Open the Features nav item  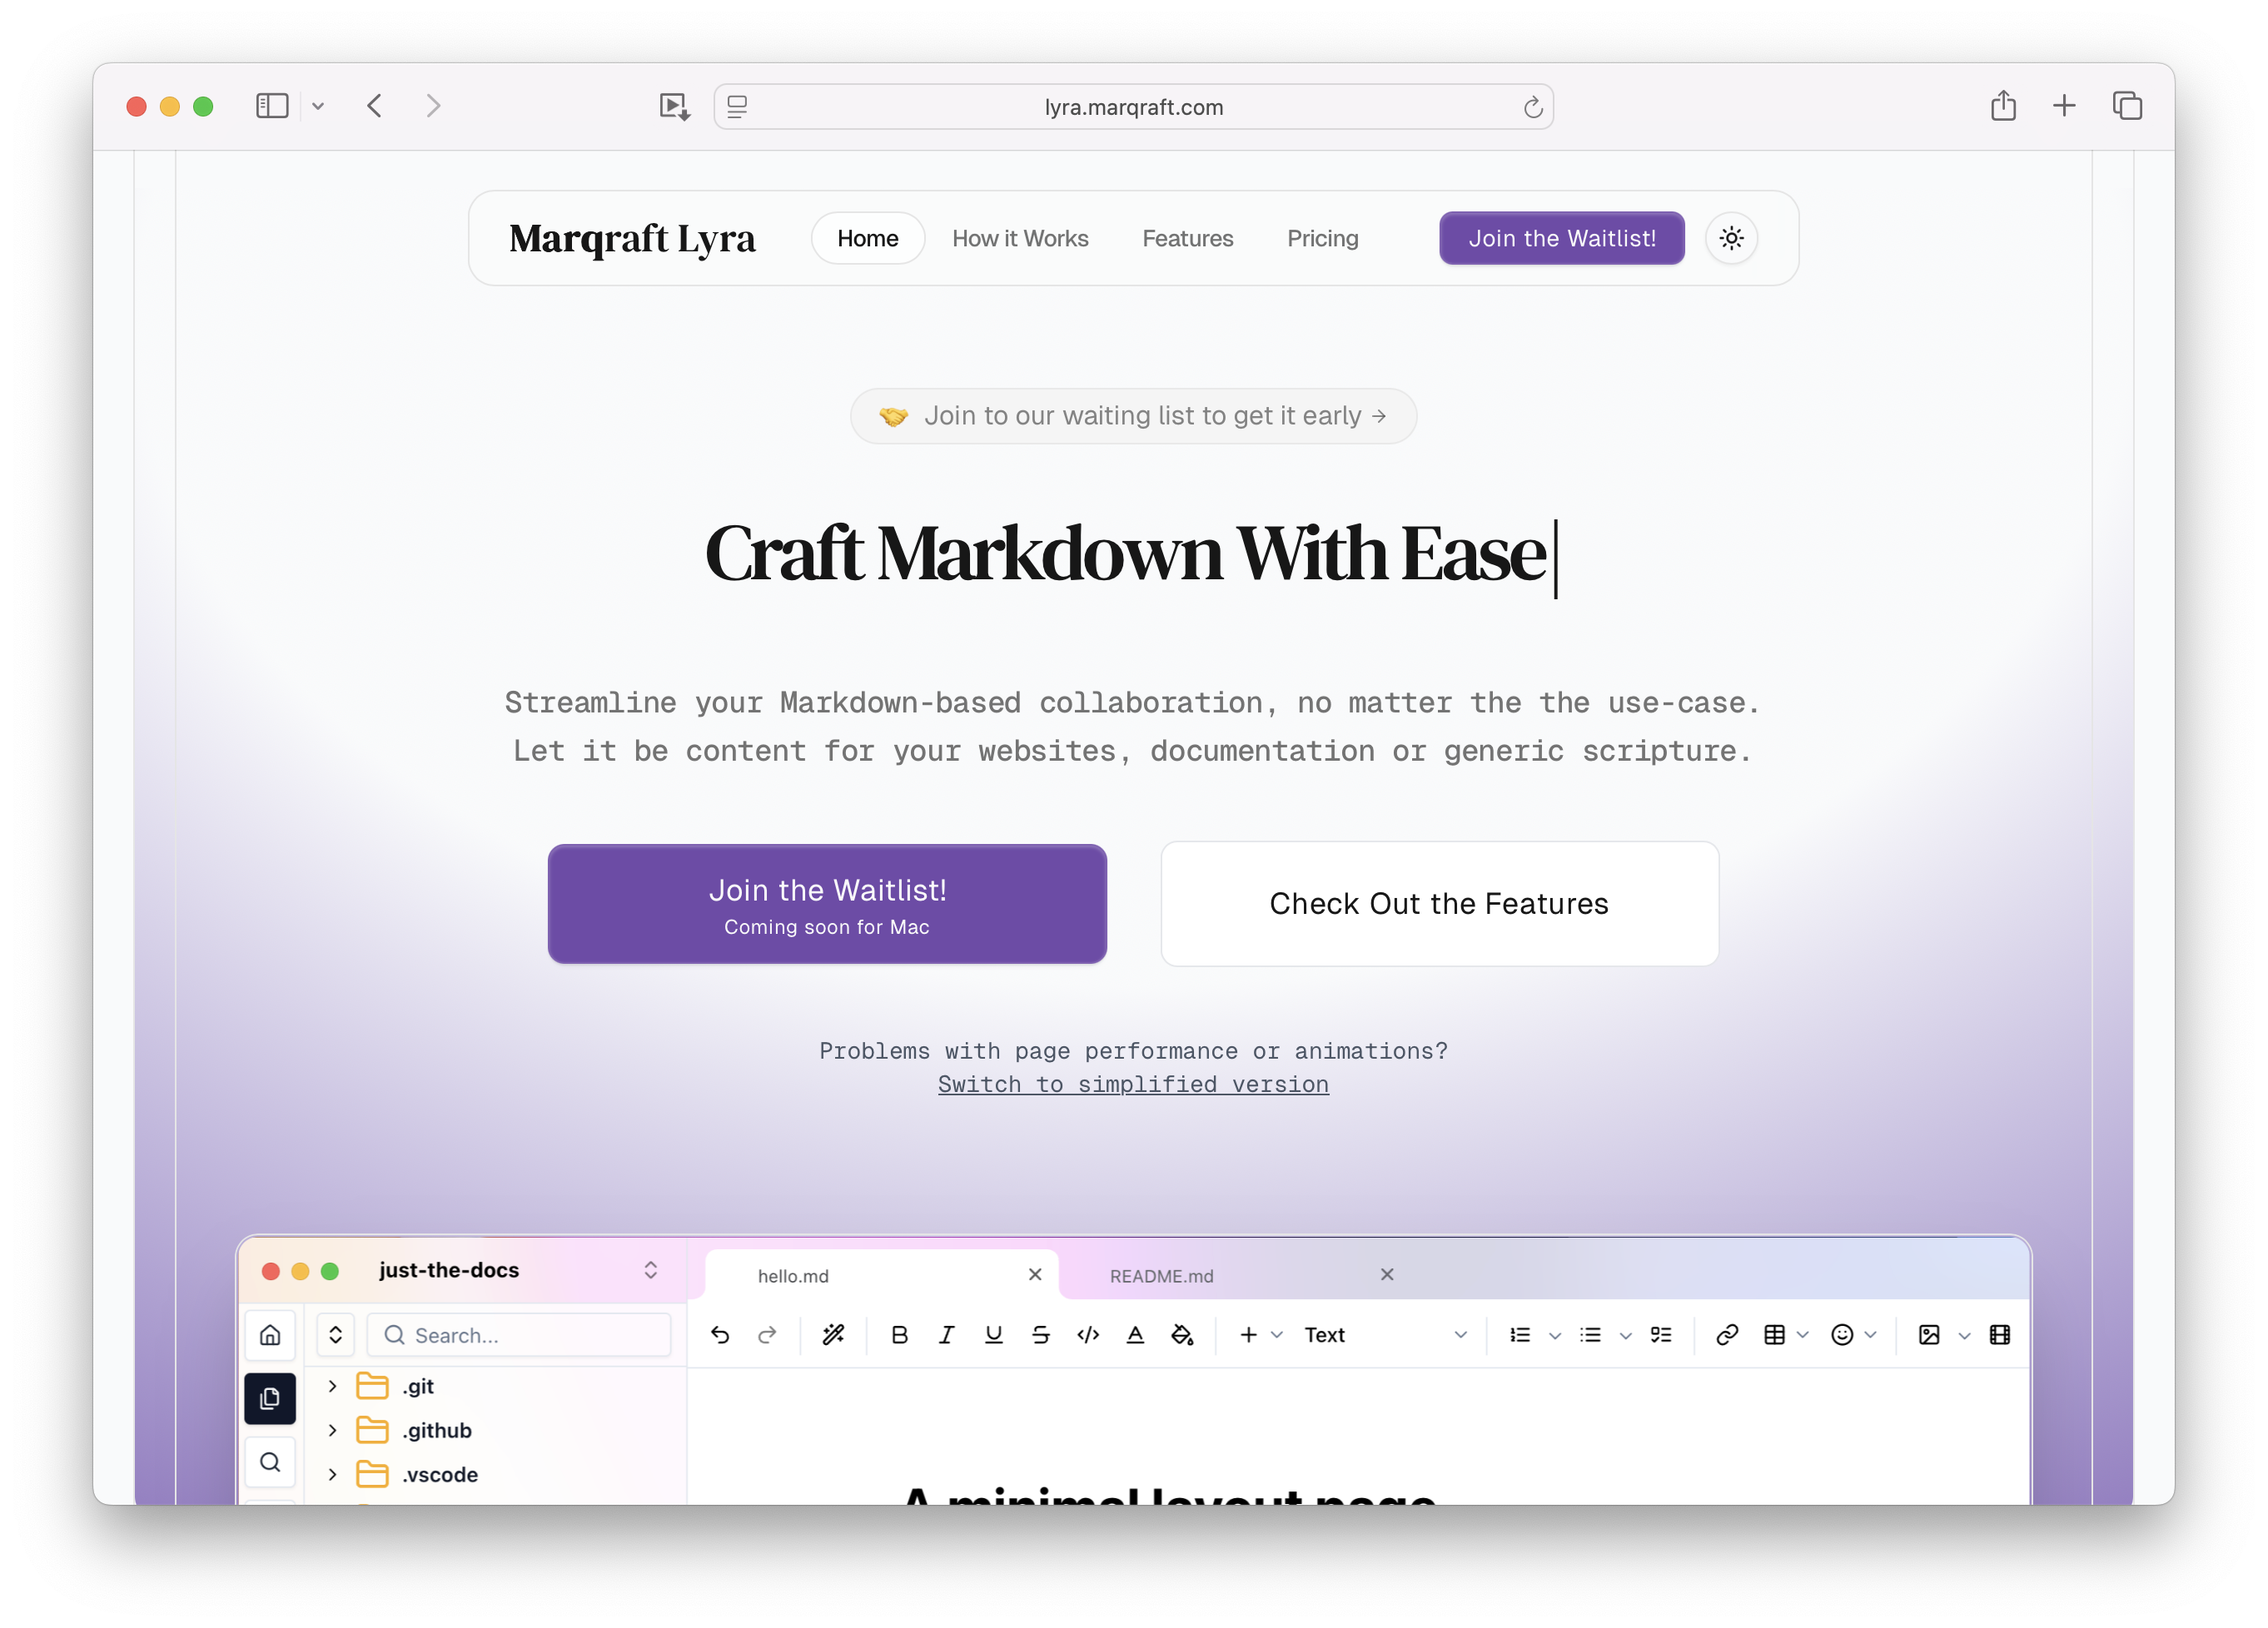(x=1188, y=238)
